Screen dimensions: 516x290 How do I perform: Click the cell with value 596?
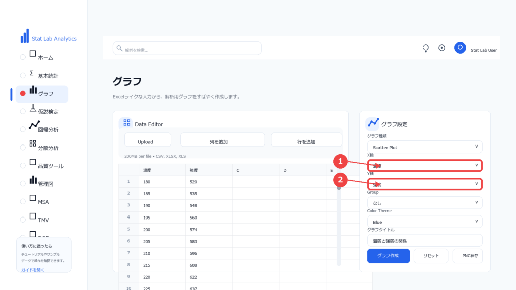(209, 254)
